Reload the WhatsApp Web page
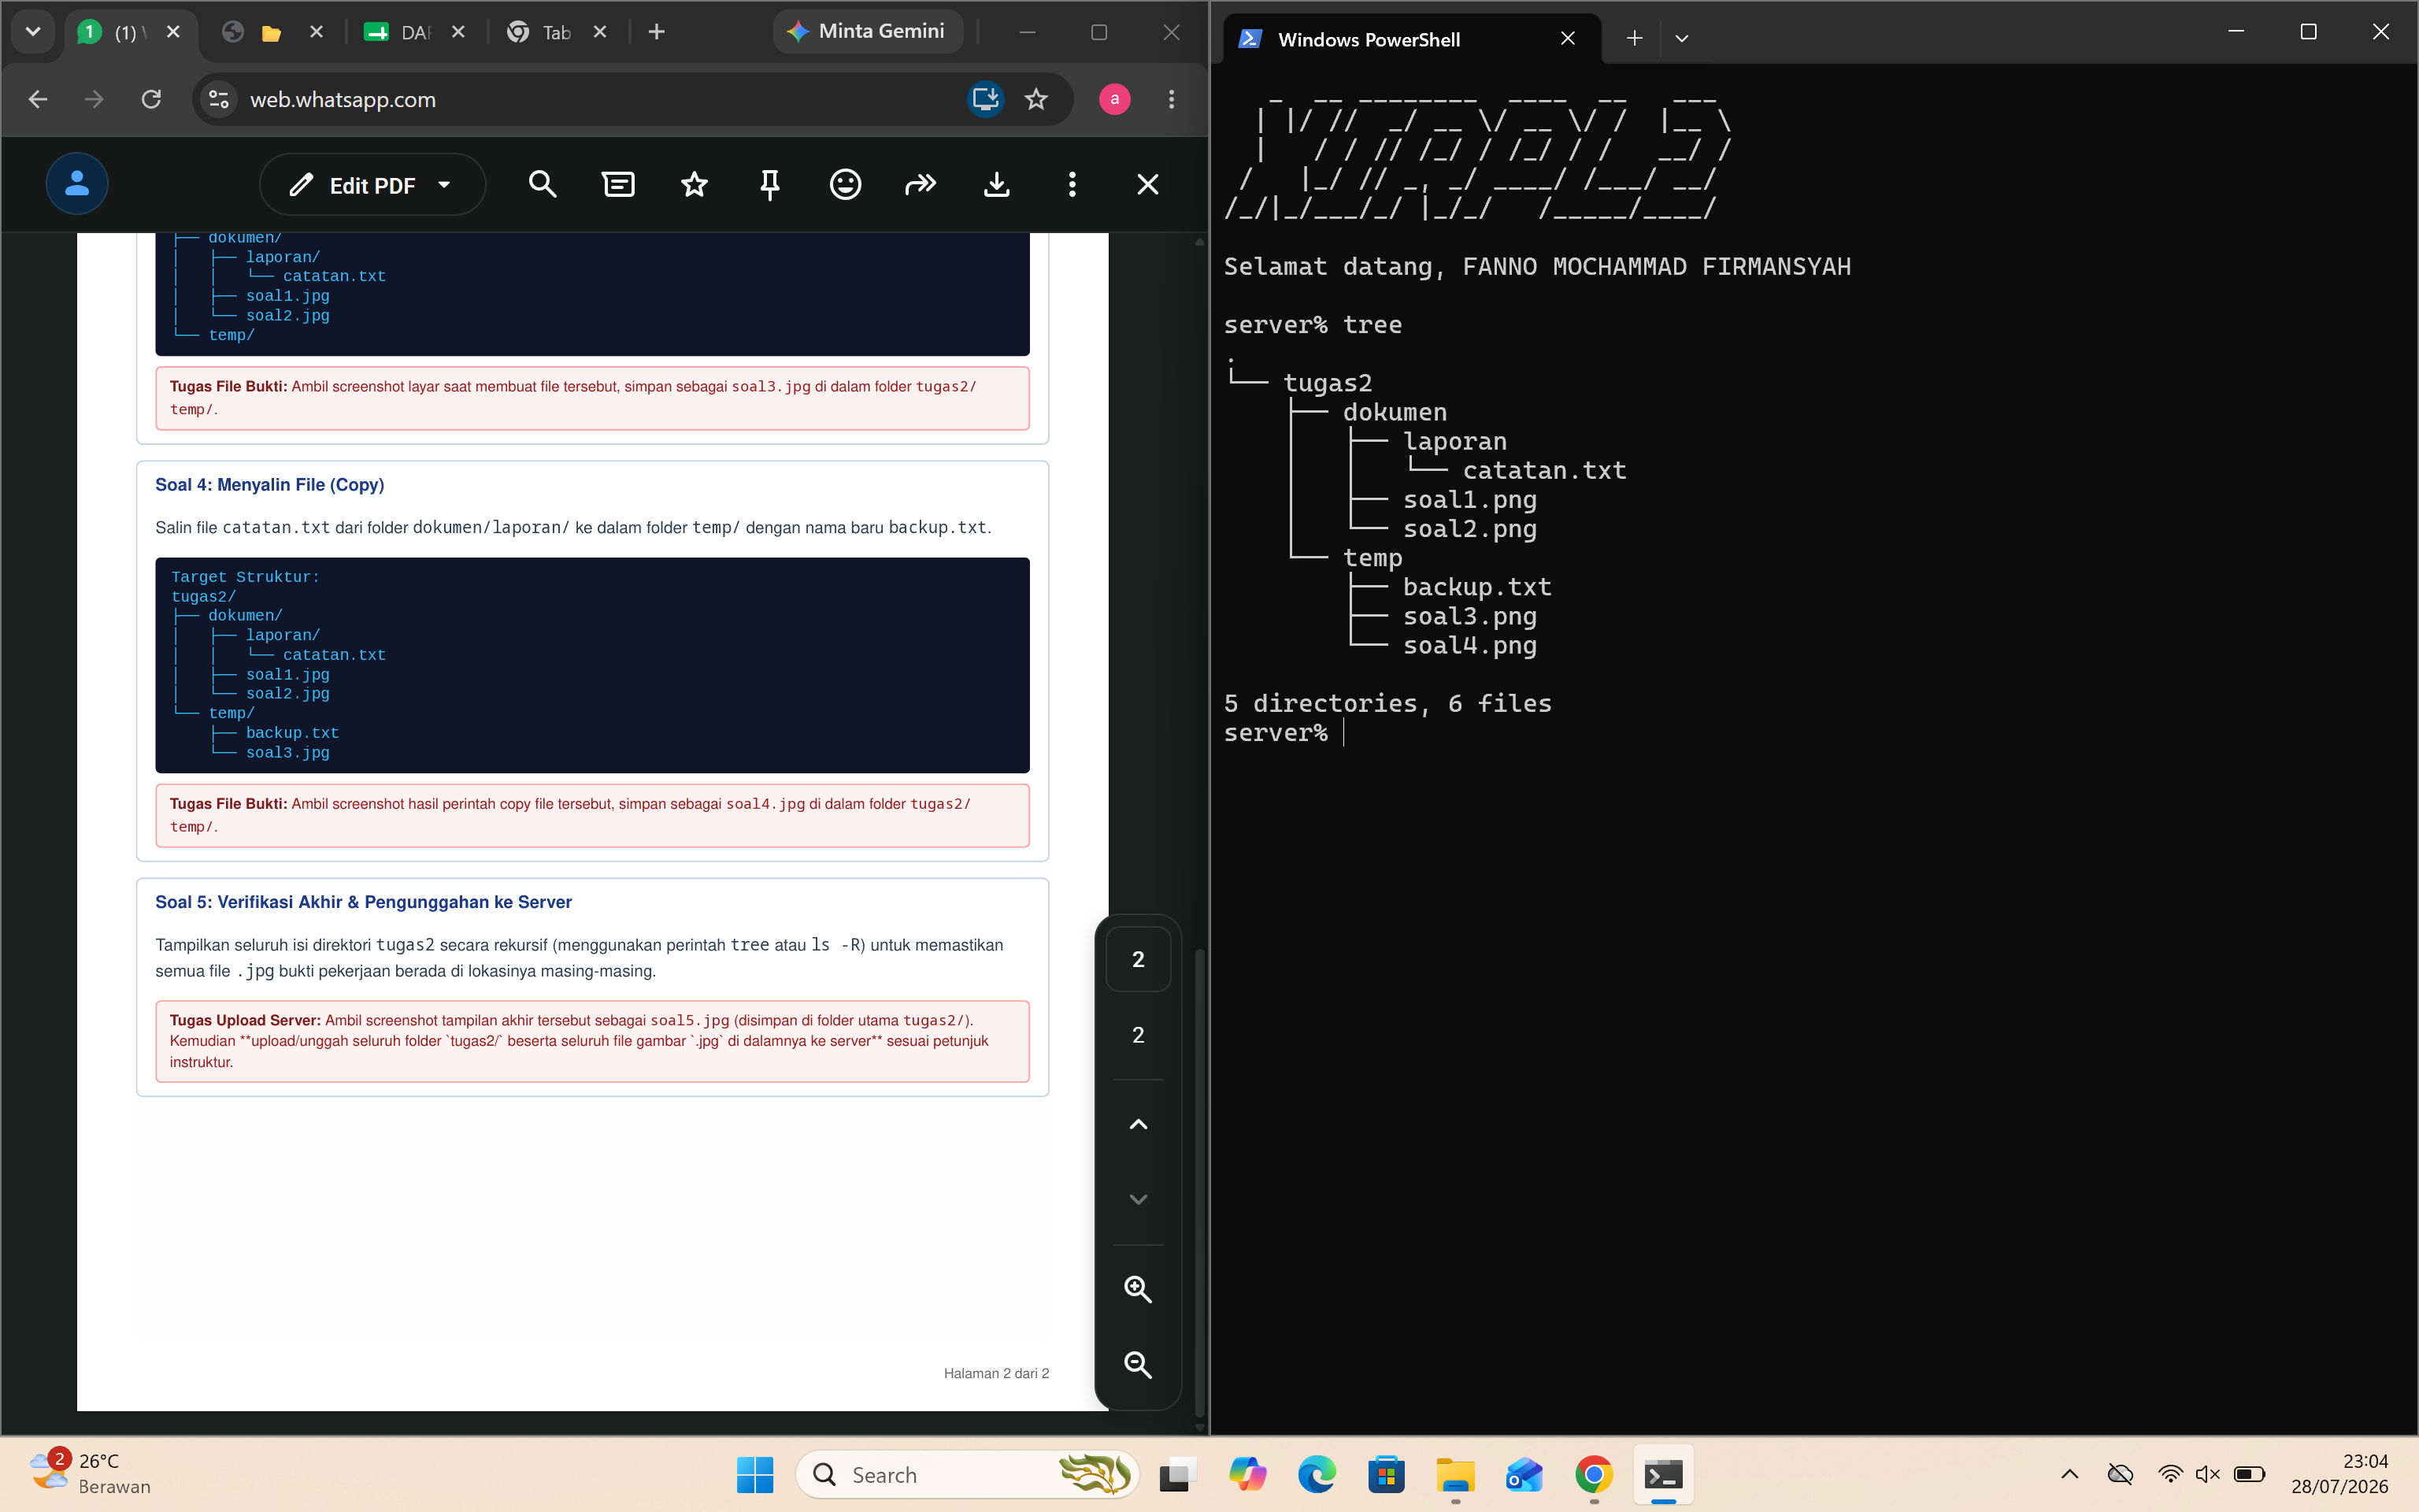Image resolution: width=2419 pixels, height=1512 pixels. click(151, 99)
